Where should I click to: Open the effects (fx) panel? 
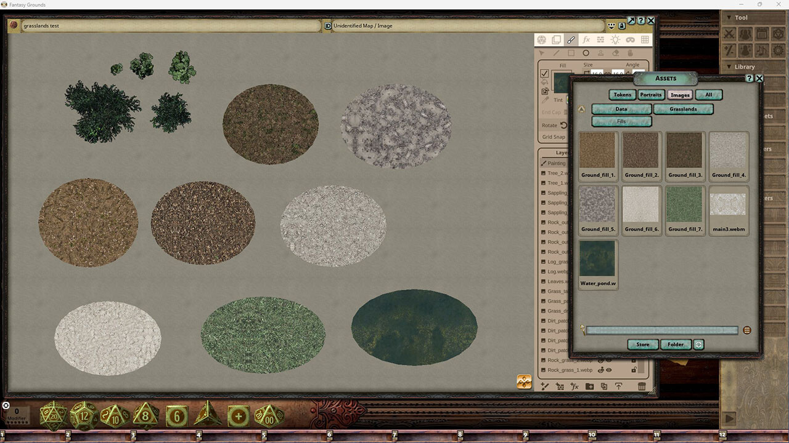[586, 39]
